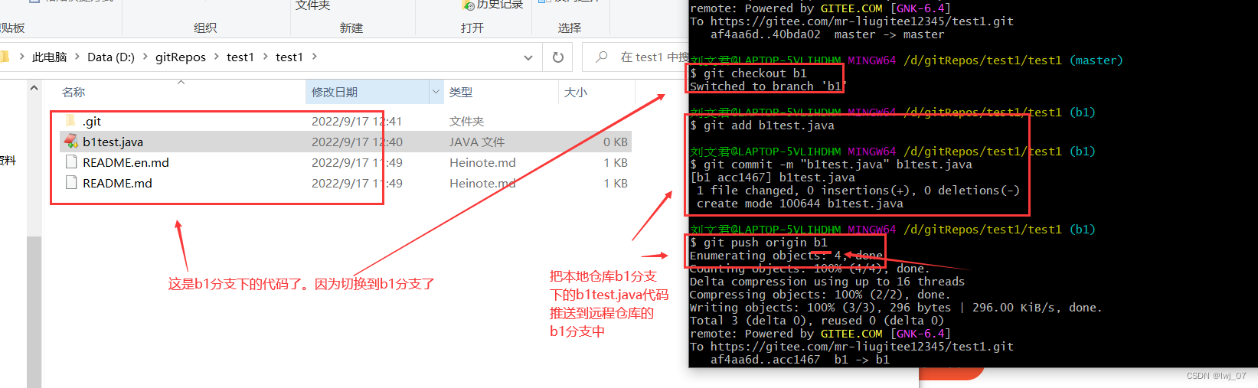Select the b1test.java file icon

coord(71,142)
